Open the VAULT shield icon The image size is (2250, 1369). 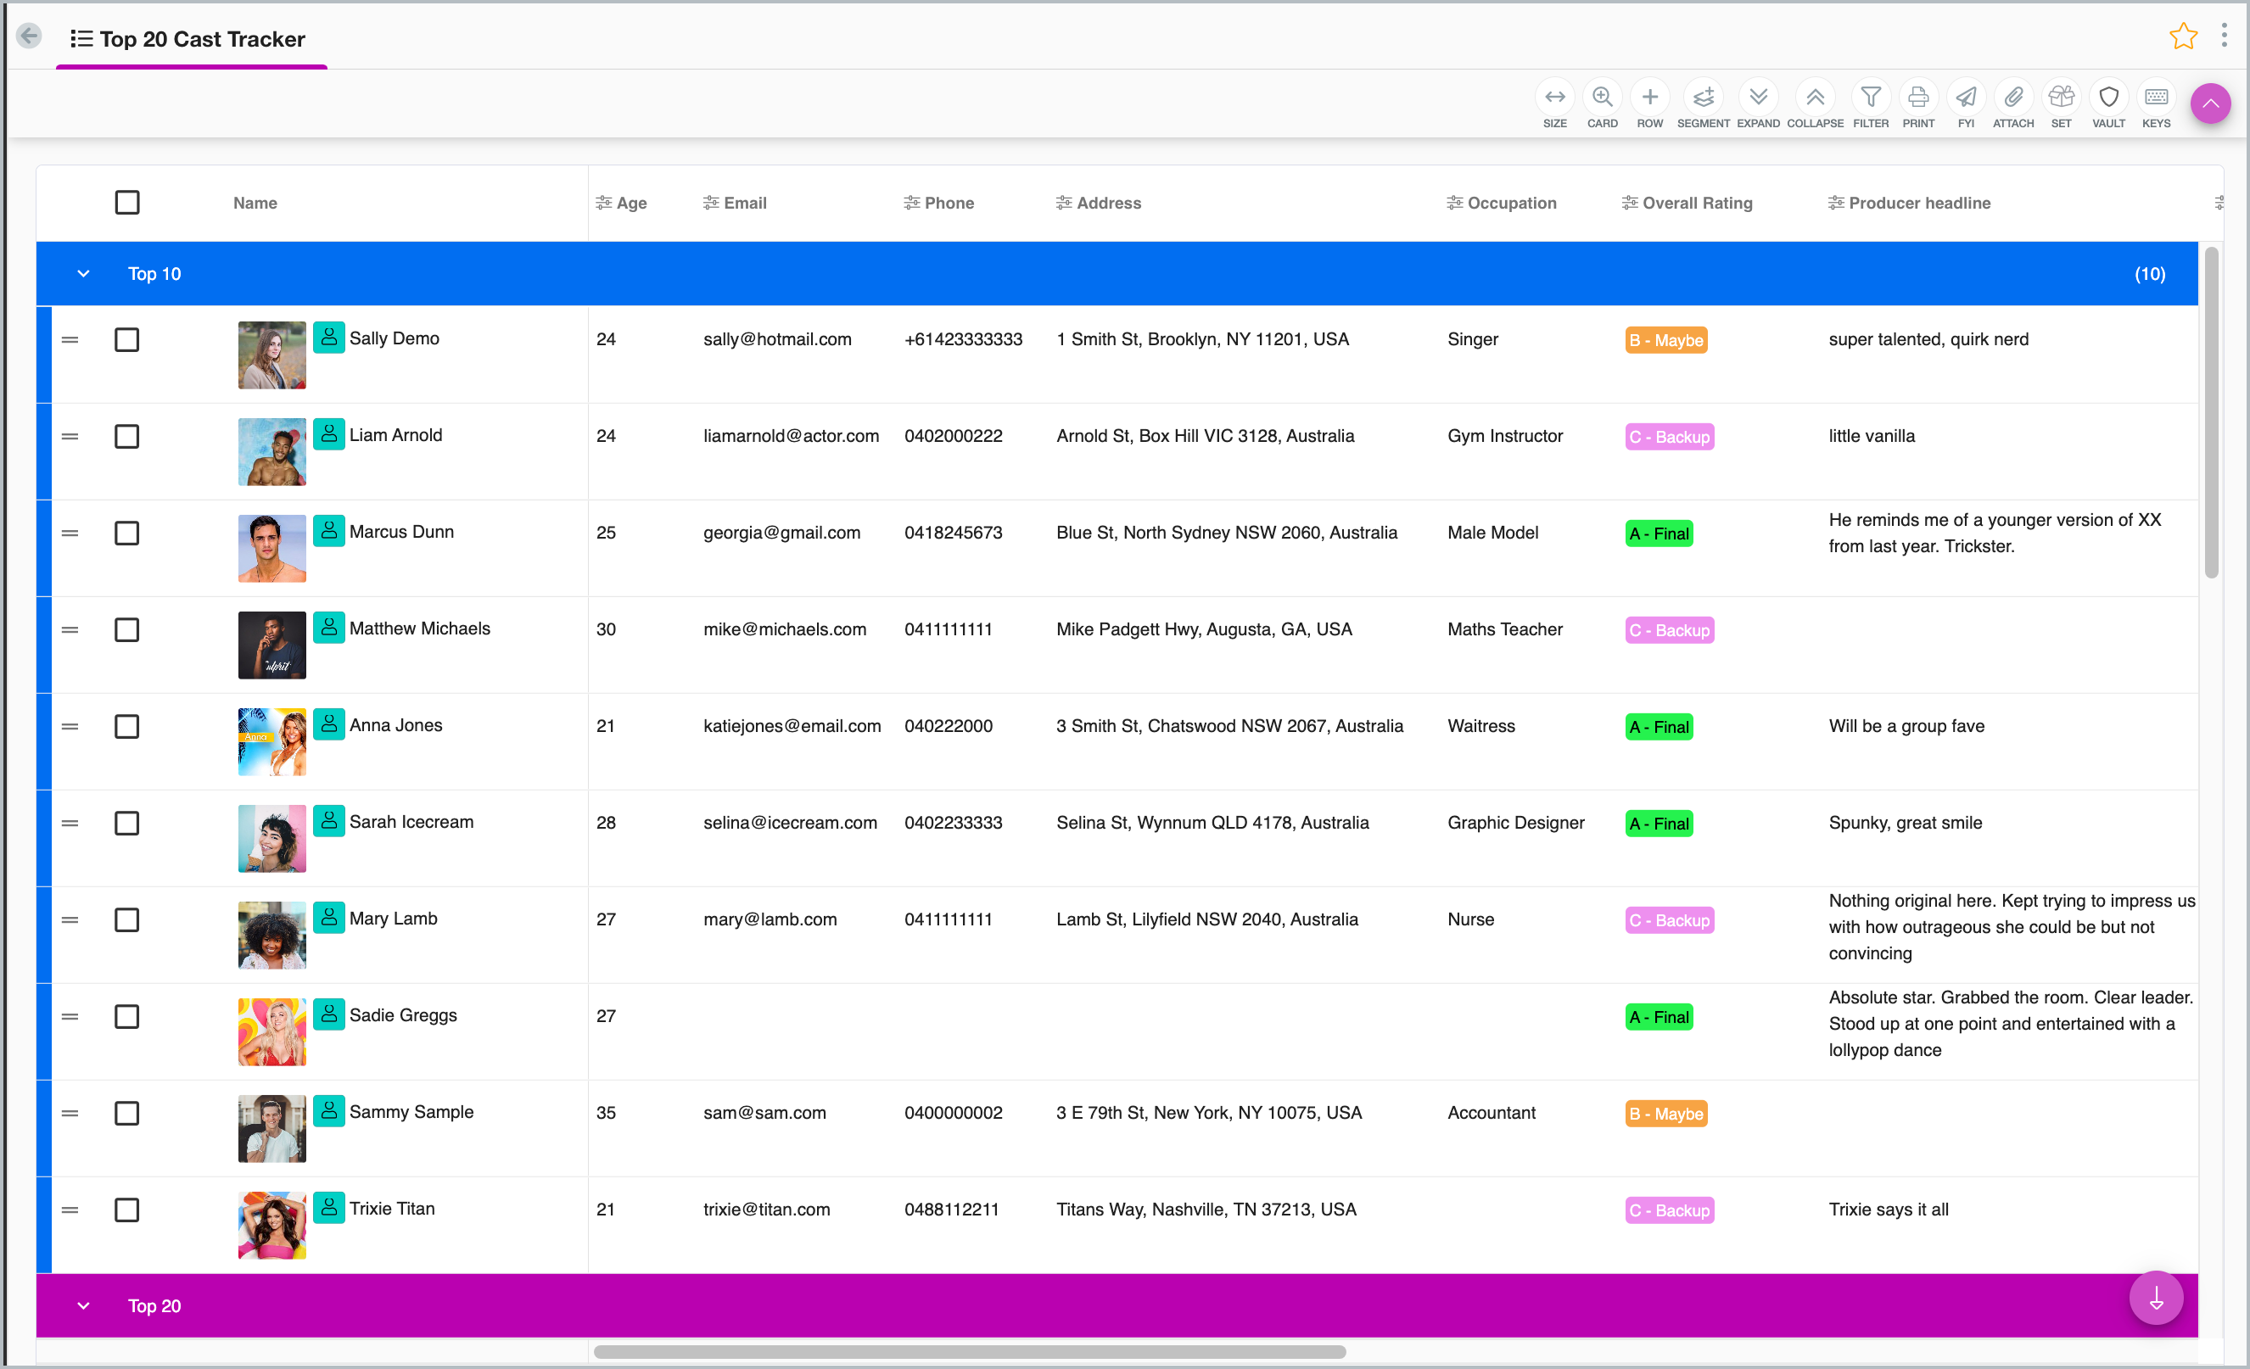[x=2107, y=98]
